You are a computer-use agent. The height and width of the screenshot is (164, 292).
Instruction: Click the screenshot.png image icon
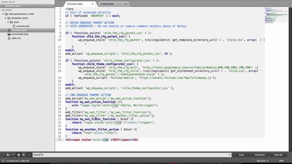tap(9, 34)
